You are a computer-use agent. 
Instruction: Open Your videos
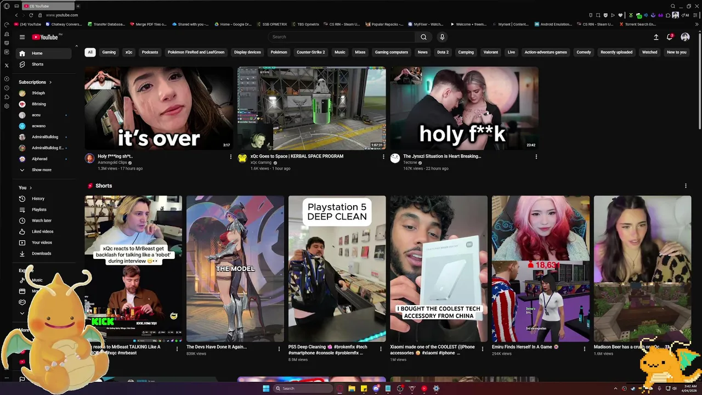[x=44, y=242]
